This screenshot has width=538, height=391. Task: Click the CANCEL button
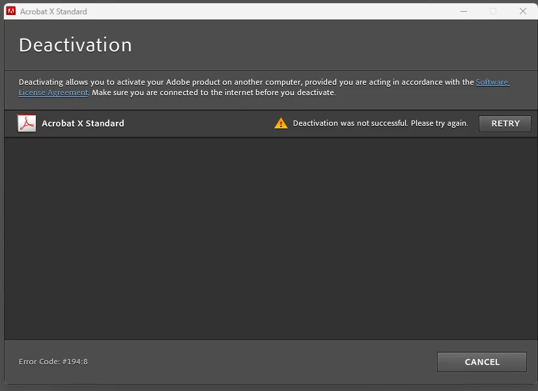[482, 362]
